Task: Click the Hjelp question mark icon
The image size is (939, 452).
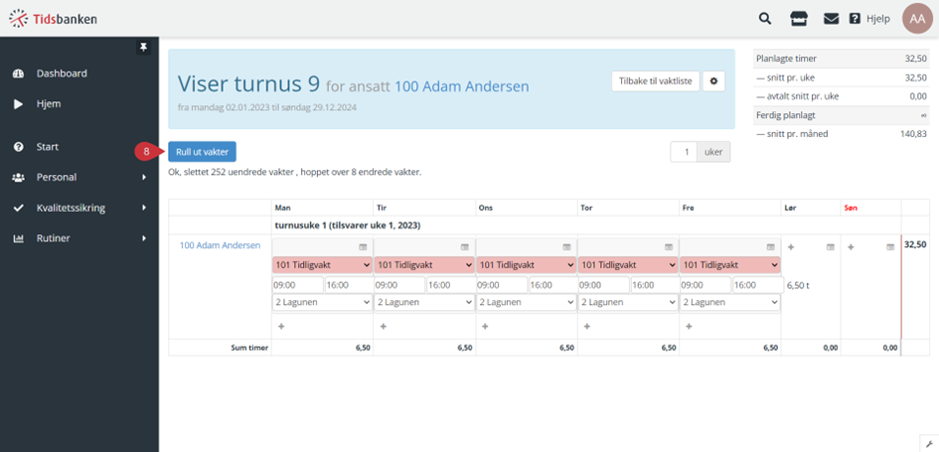Action: coord(855,19)
